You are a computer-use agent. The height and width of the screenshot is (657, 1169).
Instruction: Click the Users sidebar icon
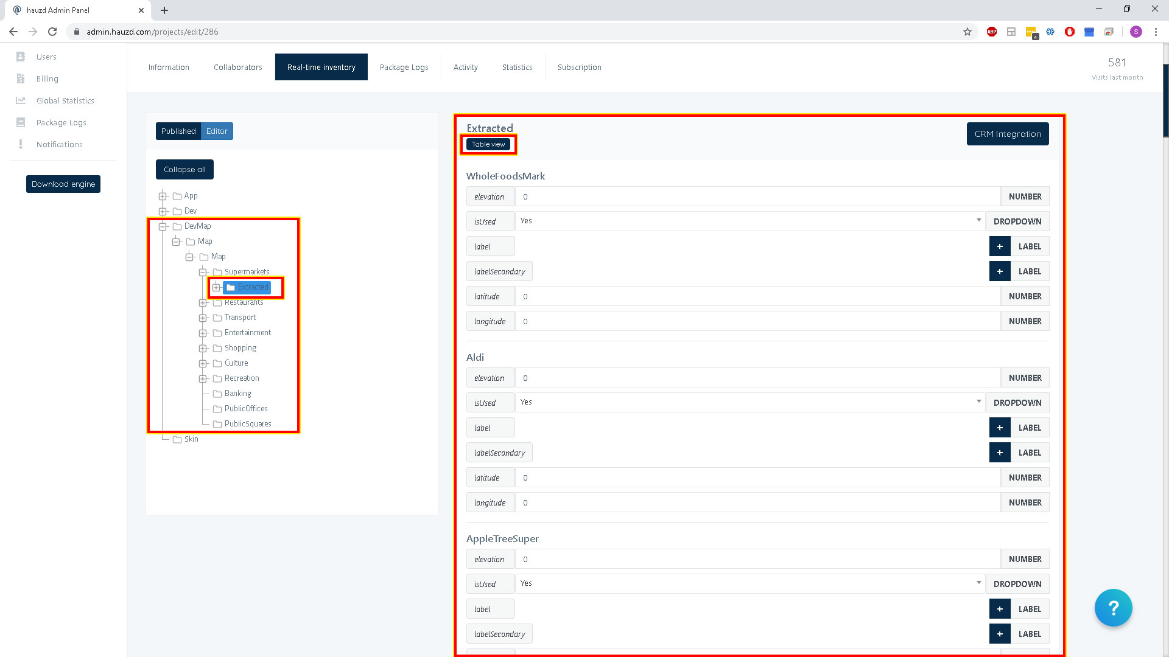(x=21, y=57)
